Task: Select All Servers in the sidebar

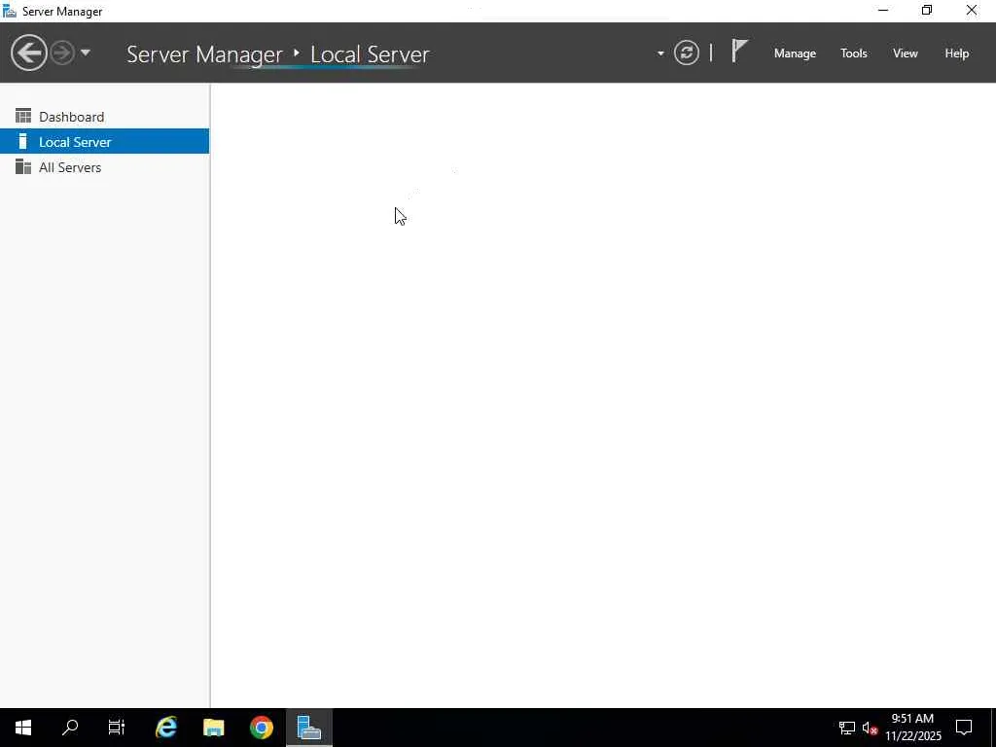Action: coord(105,167)
